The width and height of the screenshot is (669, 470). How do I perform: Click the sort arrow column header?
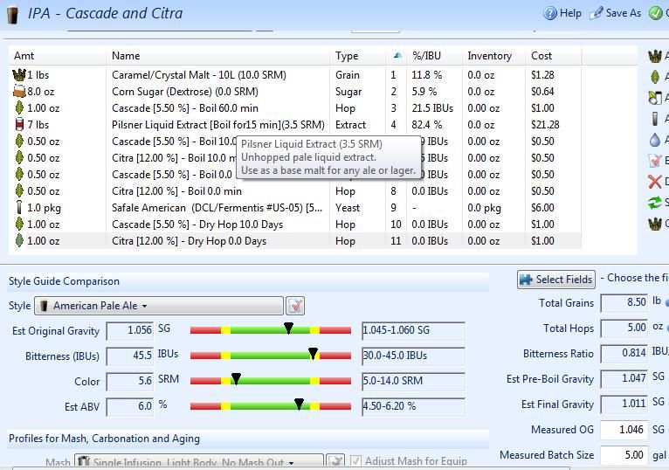click(398, 56)
